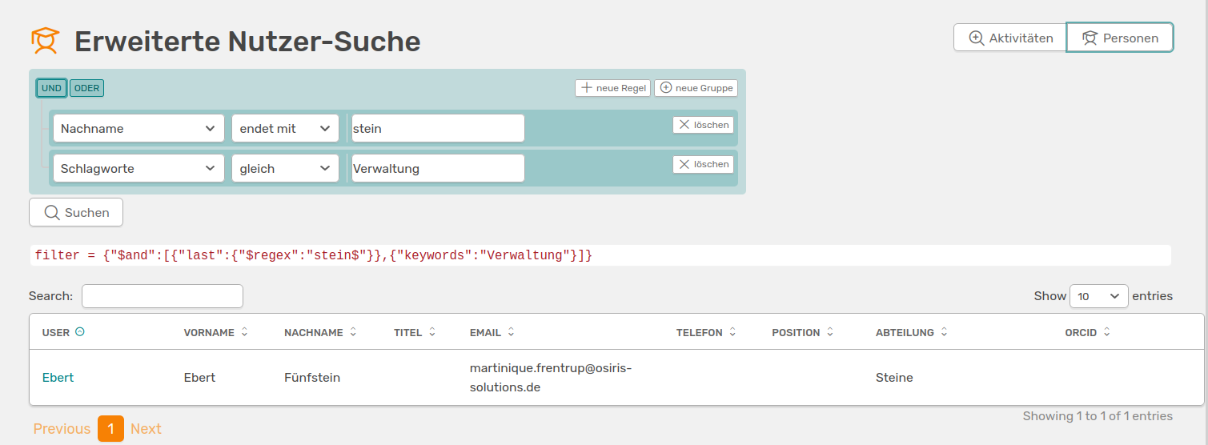
Task: Toggle the UND condition operator
Action: tap(51, 88)
